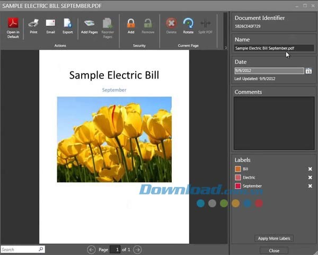Focus the Search box
The height and width of the screenshot is (255, 318).
pos(19,249)
